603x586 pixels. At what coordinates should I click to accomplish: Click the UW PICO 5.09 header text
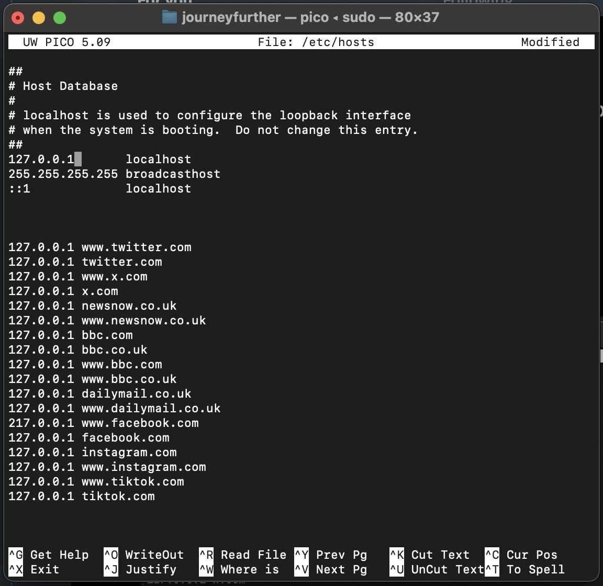click(66, 42)
